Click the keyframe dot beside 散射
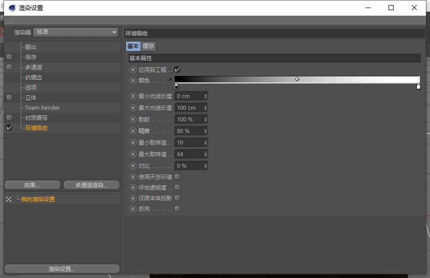This screenshot has width=430, height=278. click(x=133, y=119)
